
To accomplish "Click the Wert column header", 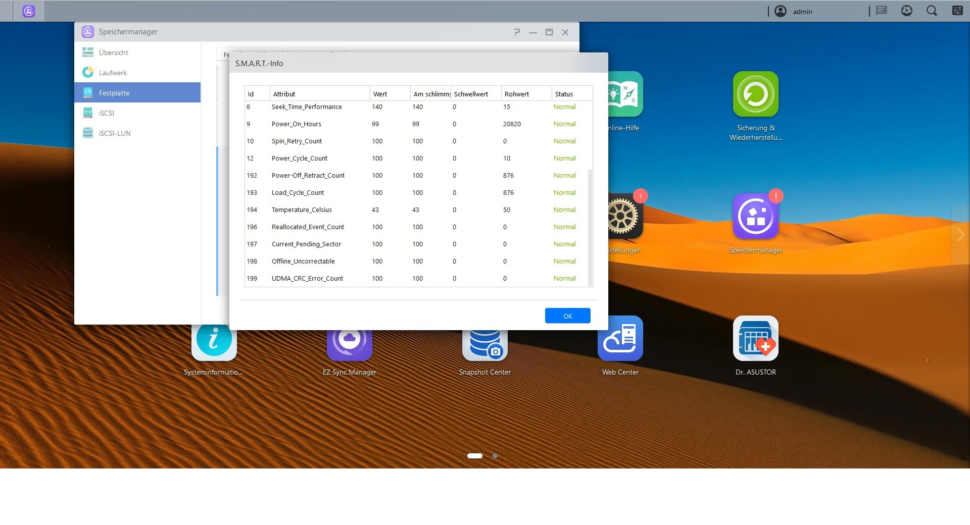I will pyautogui.click(x=390, y=94).
